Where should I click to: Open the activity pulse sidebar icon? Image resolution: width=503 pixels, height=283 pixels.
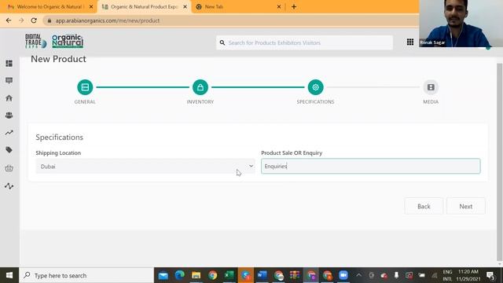point(9,186)
